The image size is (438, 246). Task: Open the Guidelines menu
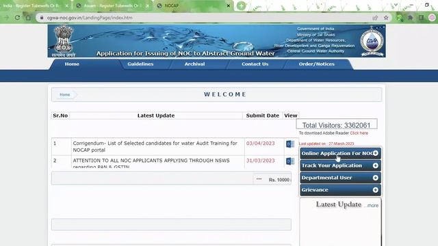[x=140, y=64]
